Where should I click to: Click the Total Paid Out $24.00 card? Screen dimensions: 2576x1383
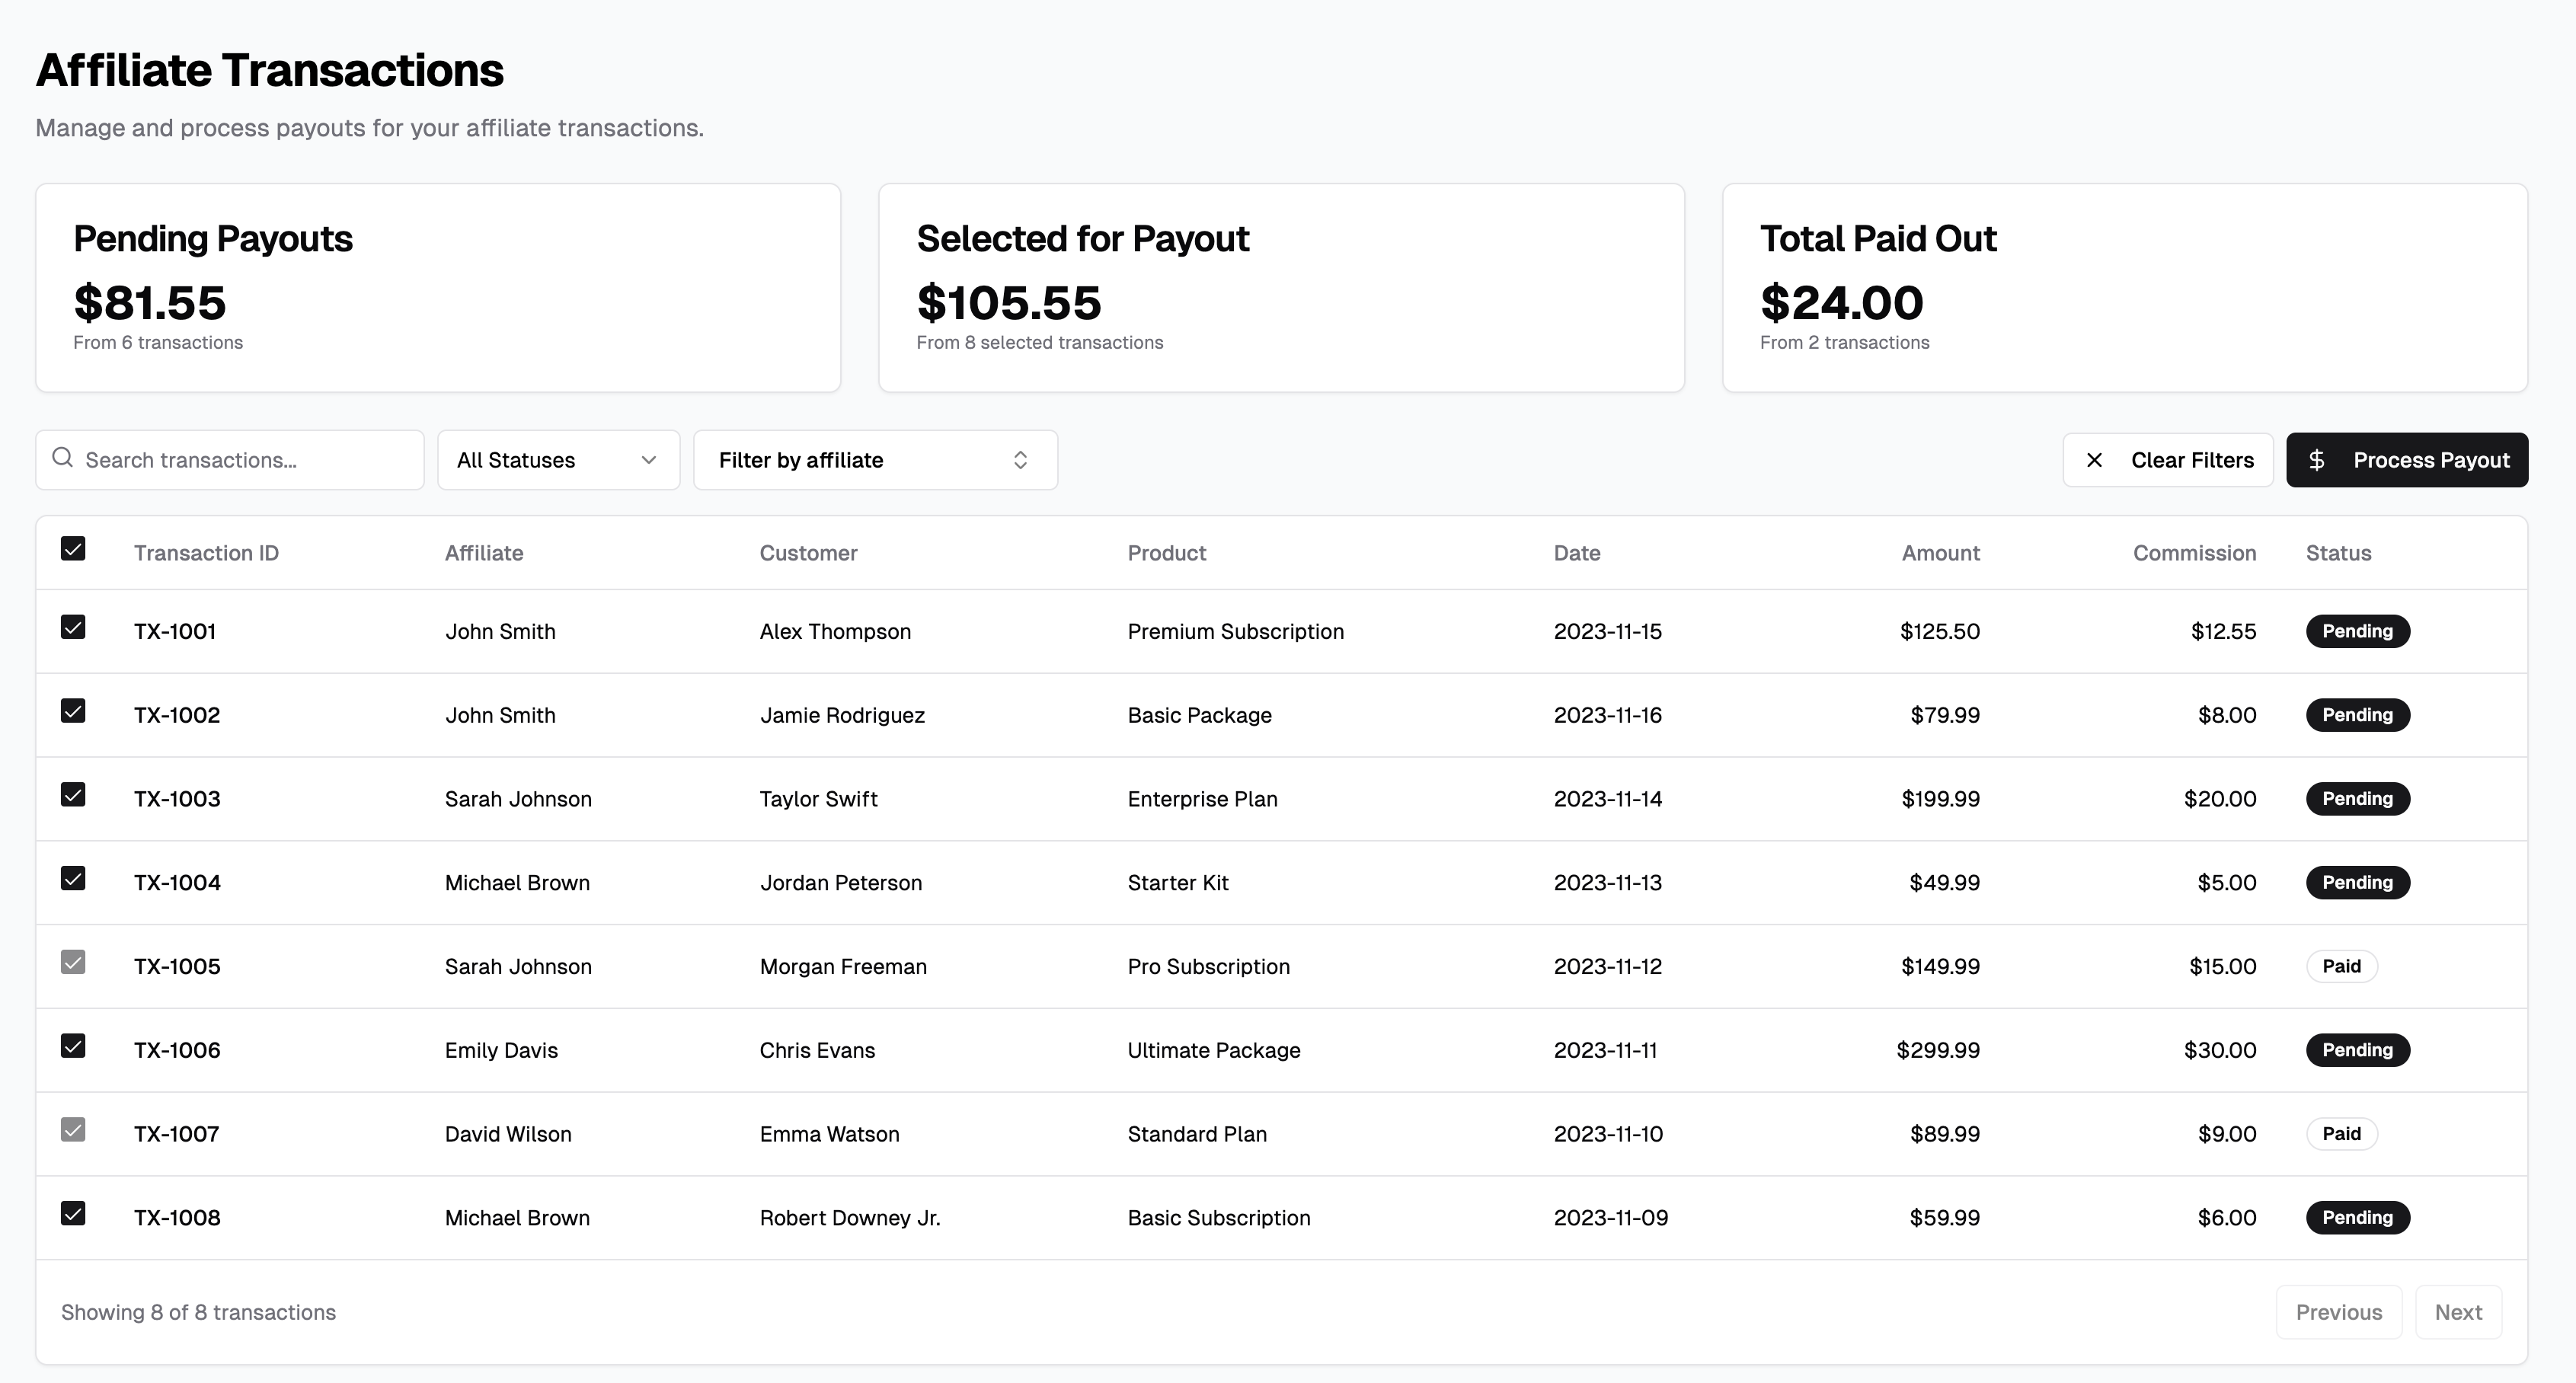tap(2125, 288)
